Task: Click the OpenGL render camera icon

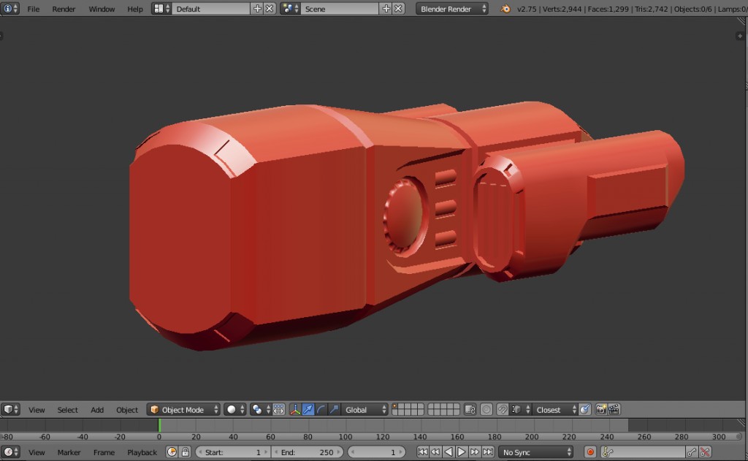Action: click(602, 409)
